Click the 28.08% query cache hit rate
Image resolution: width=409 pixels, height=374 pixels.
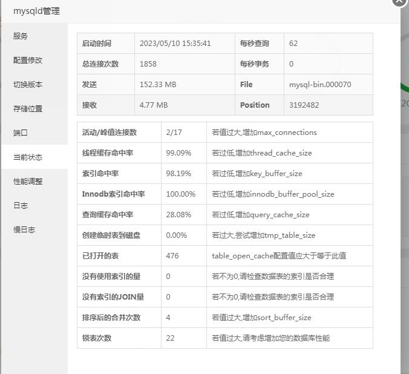178,215
